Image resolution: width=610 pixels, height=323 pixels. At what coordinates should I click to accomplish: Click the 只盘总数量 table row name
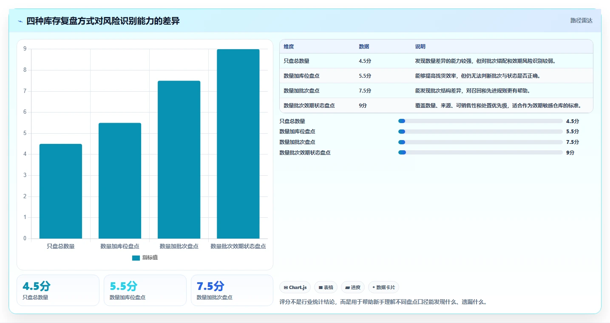[297, 61]
